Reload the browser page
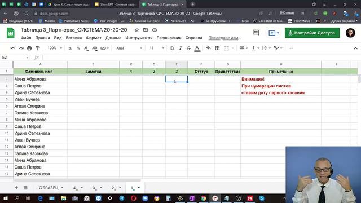 coord(27,14)
